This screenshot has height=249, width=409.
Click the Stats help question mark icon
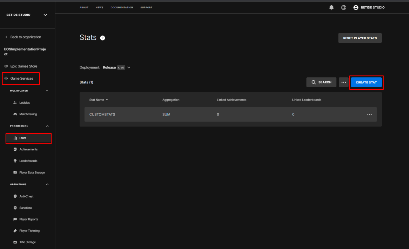click(x=103, y=38)
